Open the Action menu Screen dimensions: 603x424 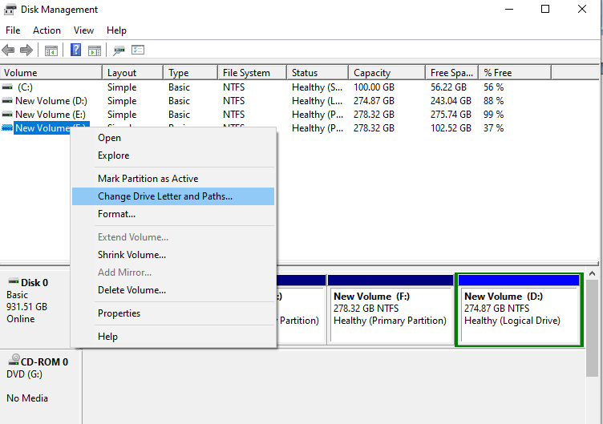click(x=47, y=30)
